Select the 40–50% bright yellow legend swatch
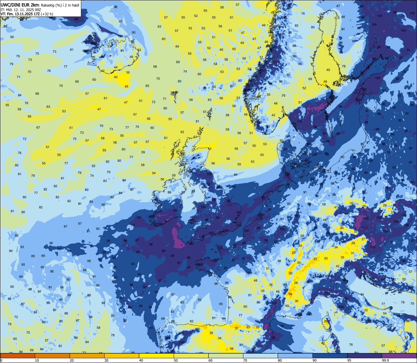The height and width of the screenshot is (363, 417). tap(156, 356)
